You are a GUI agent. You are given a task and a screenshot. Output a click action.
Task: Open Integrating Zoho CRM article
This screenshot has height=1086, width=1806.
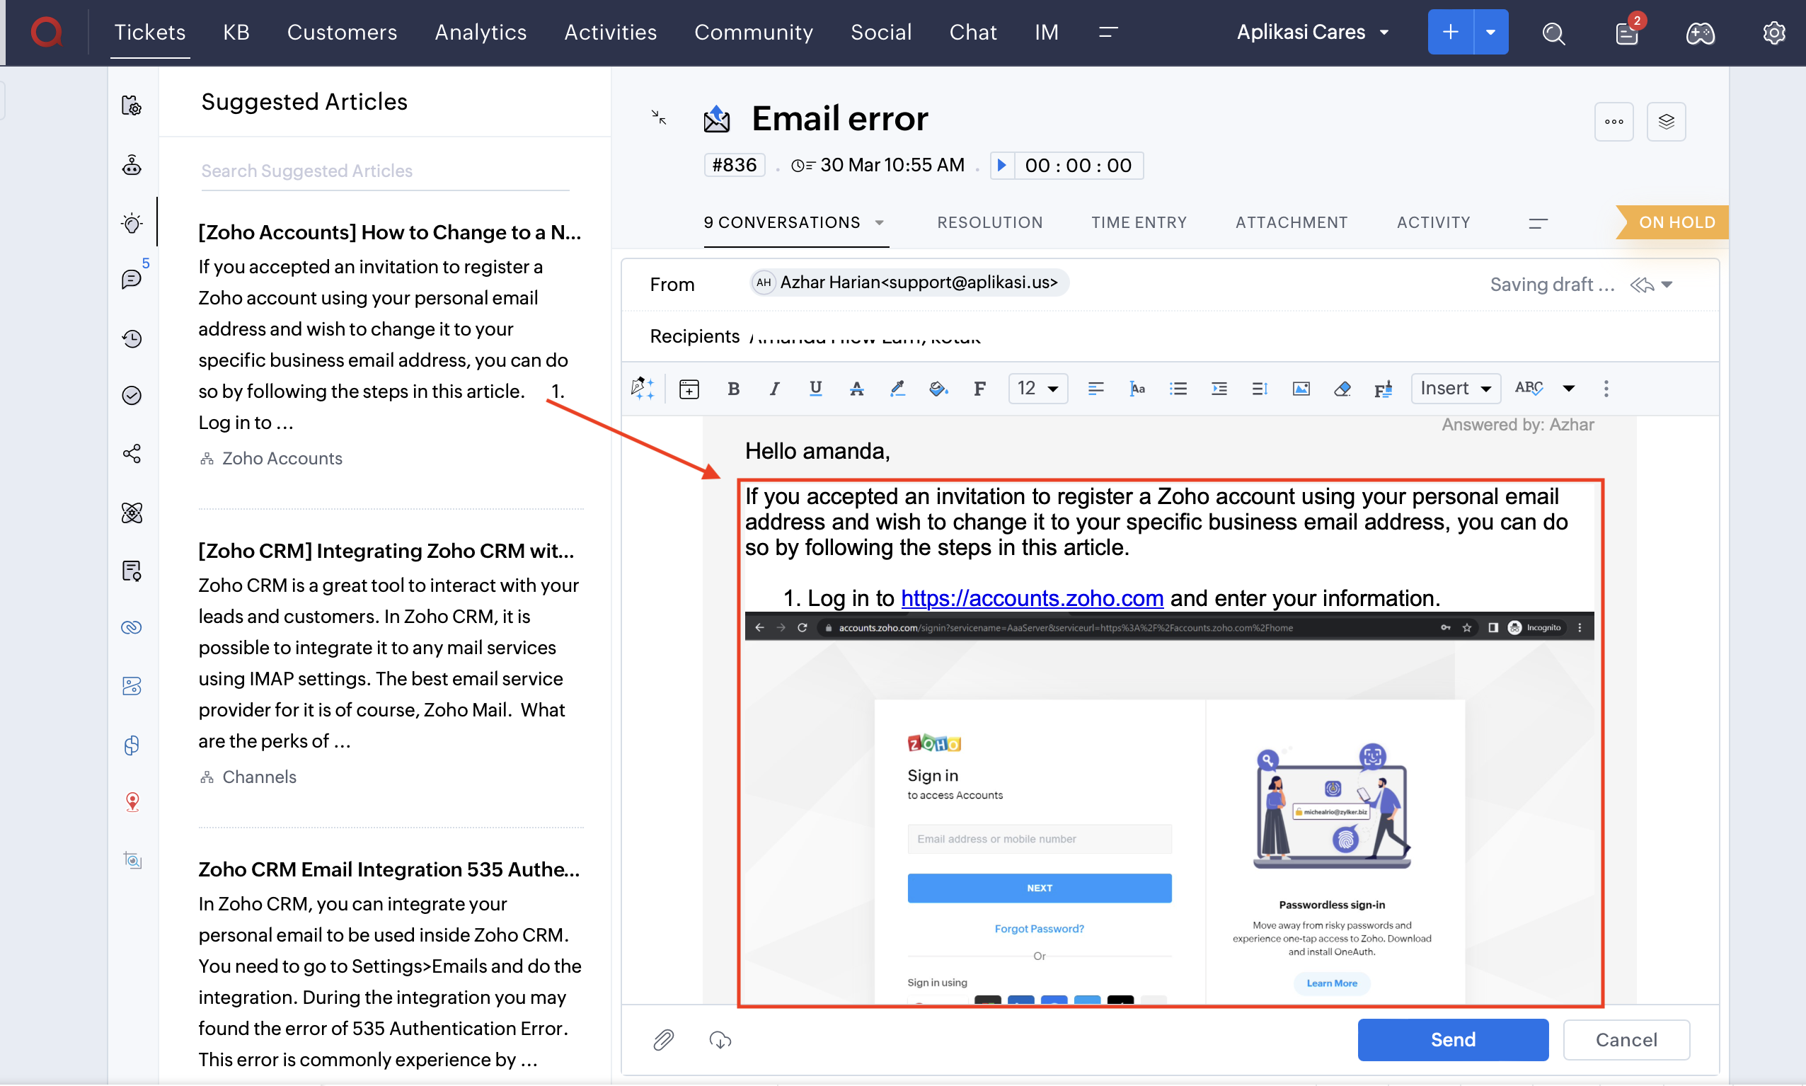coord(386,551)
